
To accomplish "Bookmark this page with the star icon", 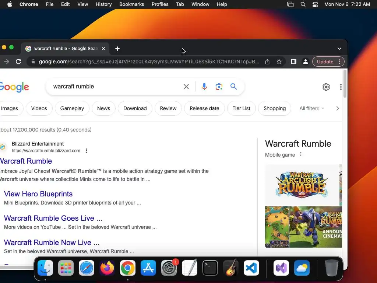I will pyautogui.click(x=279, y=62).
